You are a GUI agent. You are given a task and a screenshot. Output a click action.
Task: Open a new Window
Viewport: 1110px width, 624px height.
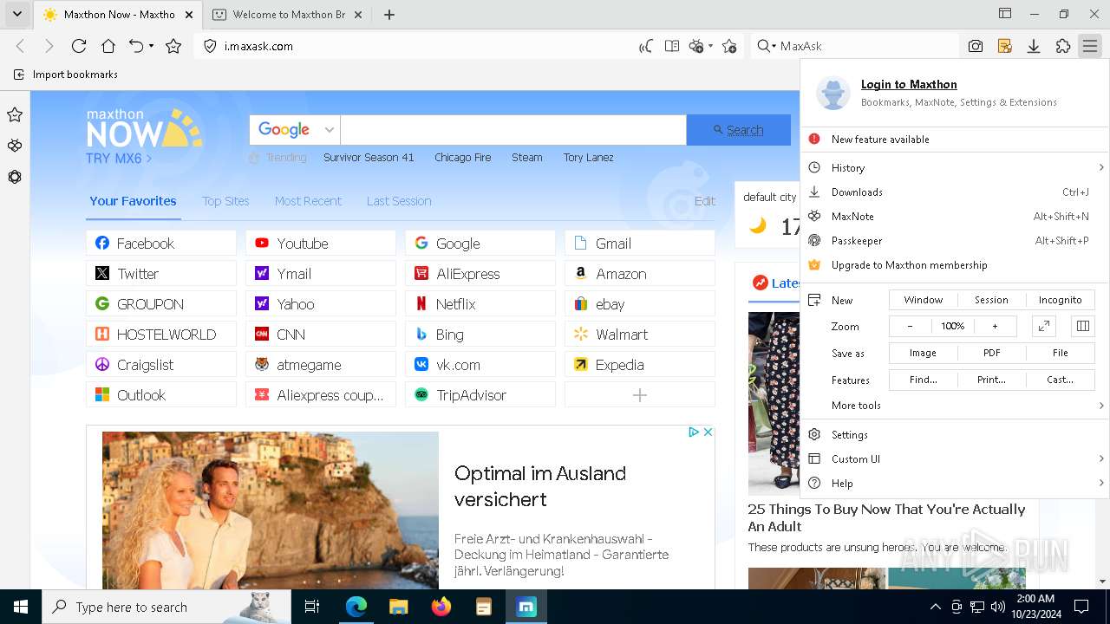[924, 300]
